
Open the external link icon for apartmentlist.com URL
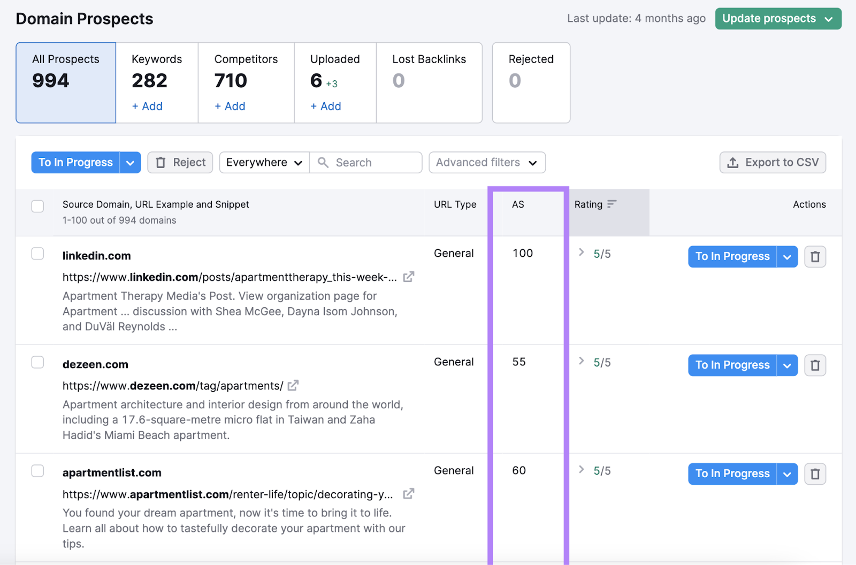[x=409, y=494]
